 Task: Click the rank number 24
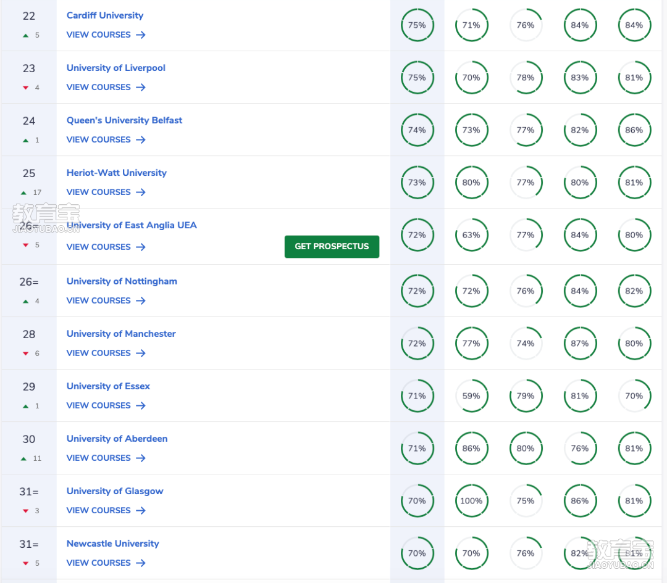[29, 121]
